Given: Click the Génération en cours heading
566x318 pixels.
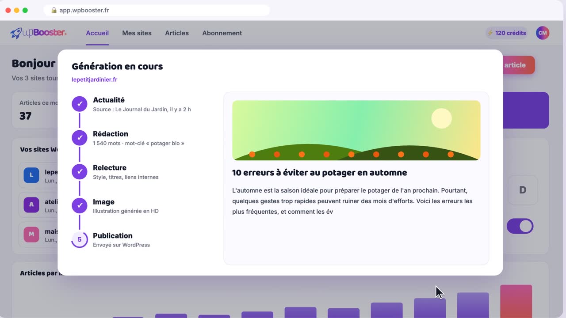Looking at the screenshot, I should click(x=117, y=67).
